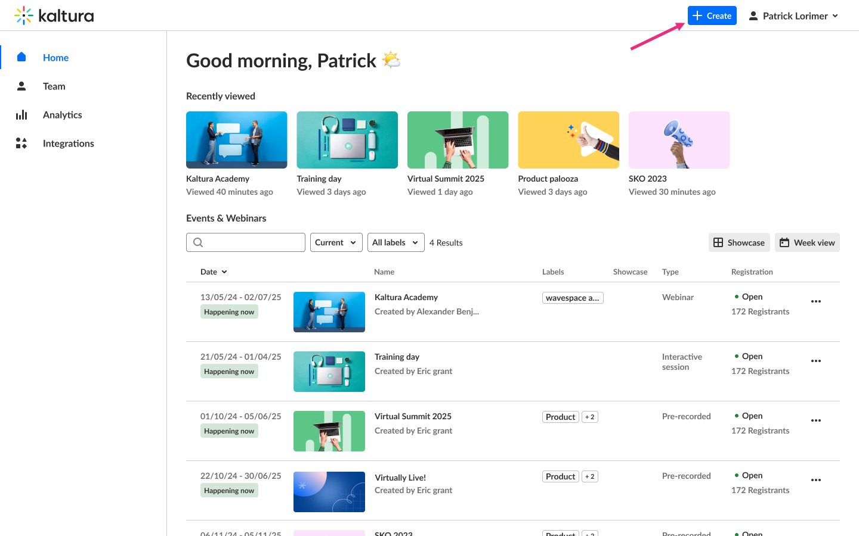
Task: Click the user avatar icon beside Patrick Lorimer
Action: coord(753,16)
